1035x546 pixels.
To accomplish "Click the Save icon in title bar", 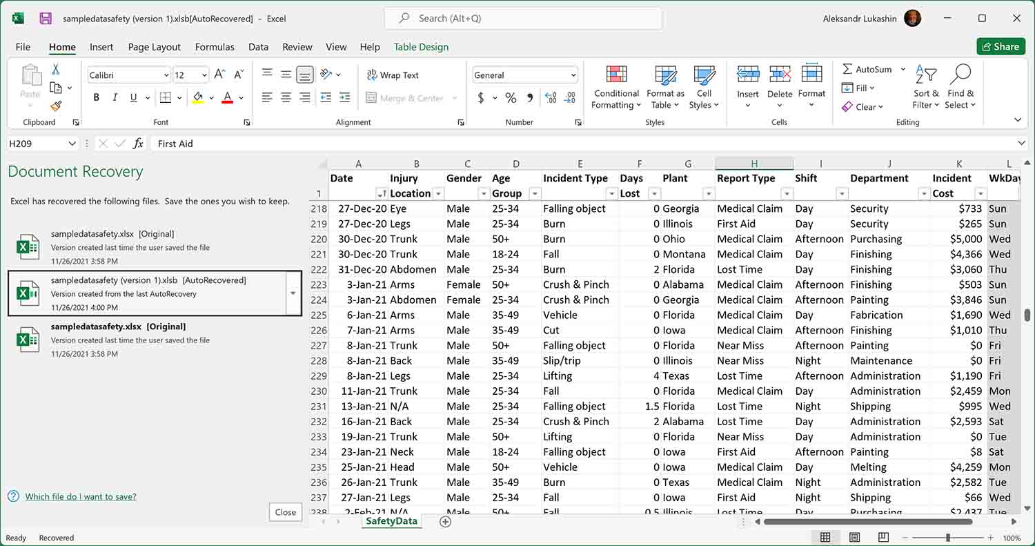I will click(46, 19).
